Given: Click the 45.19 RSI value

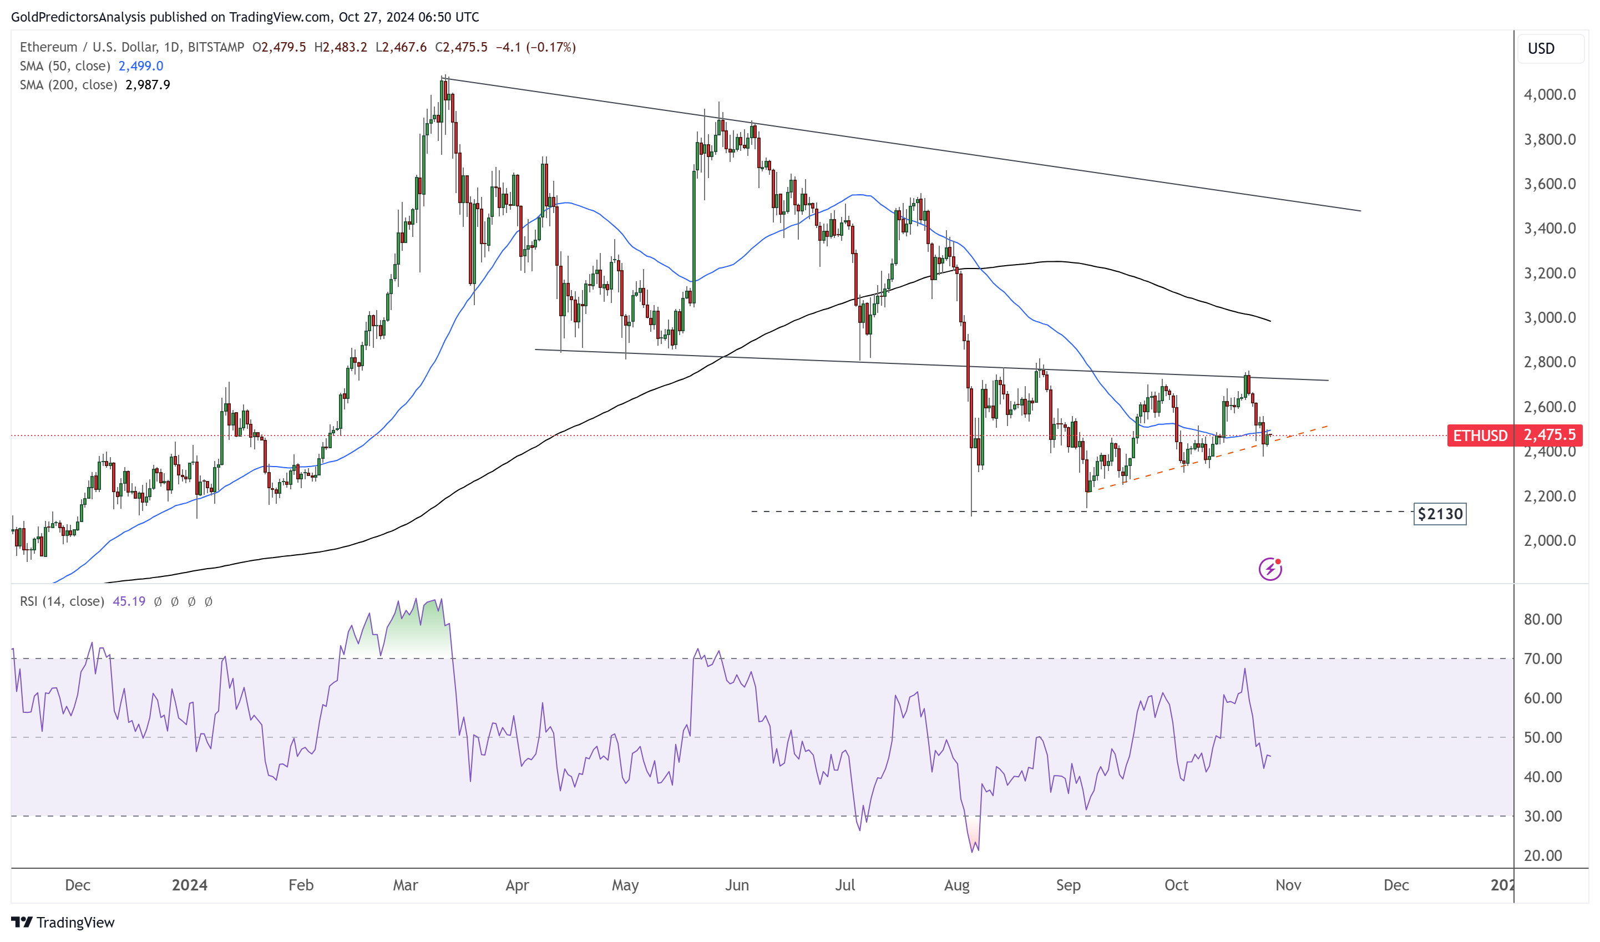Looking at the screenshot, I should 129,601.
